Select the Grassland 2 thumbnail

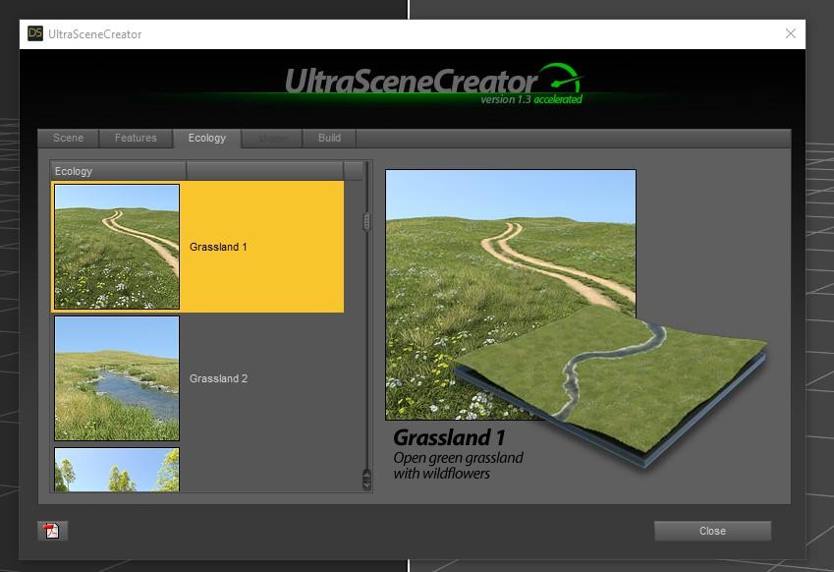click(x=117, y=378)
